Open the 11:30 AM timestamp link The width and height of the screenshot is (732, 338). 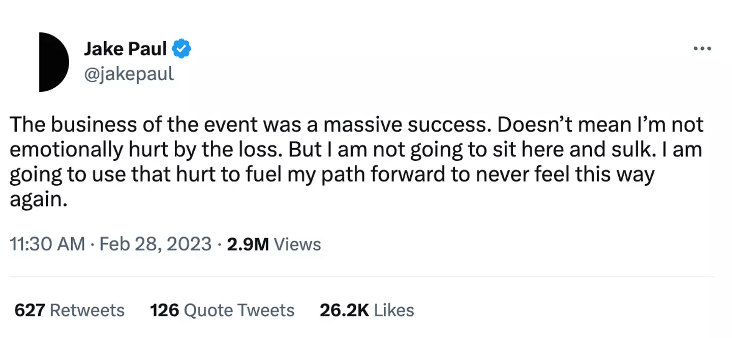point(47,244)
